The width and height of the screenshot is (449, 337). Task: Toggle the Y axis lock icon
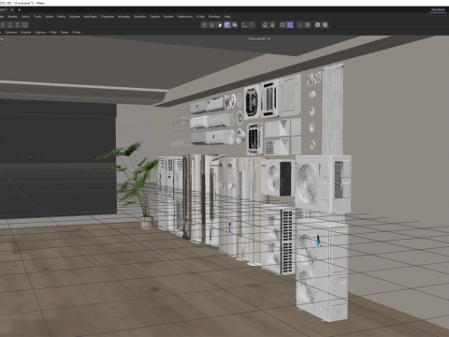(x=10, y=24)
